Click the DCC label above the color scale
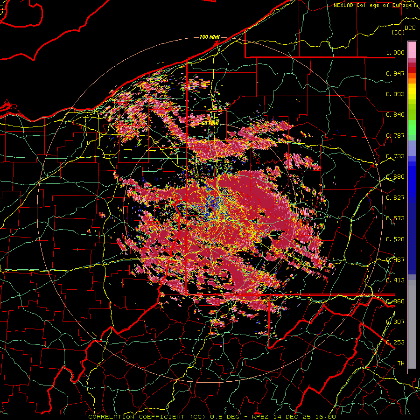This screenshot has height=420, width=420. pyautogui.click(x=410, y=28)
